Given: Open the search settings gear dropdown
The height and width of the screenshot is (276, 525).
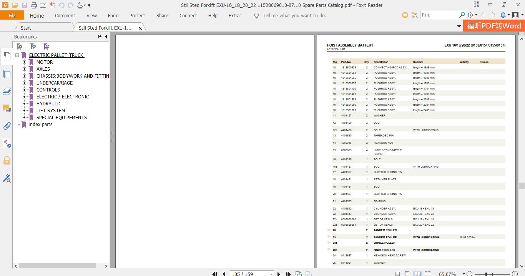Looking at the screenshot, I should point(473,15).
